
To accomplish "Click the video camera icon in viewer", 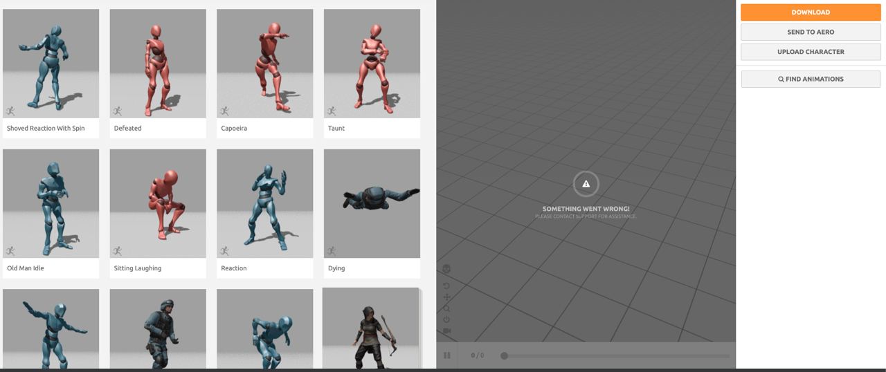I will [x=446, y=331].
